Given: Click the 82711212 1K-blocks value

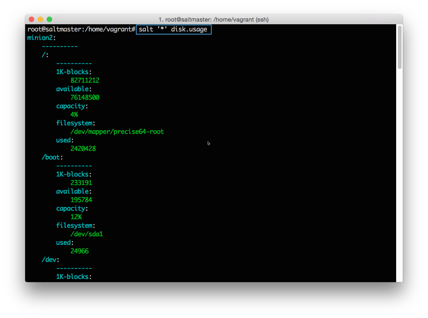Looking at the screenshot, I should point(84,80).
